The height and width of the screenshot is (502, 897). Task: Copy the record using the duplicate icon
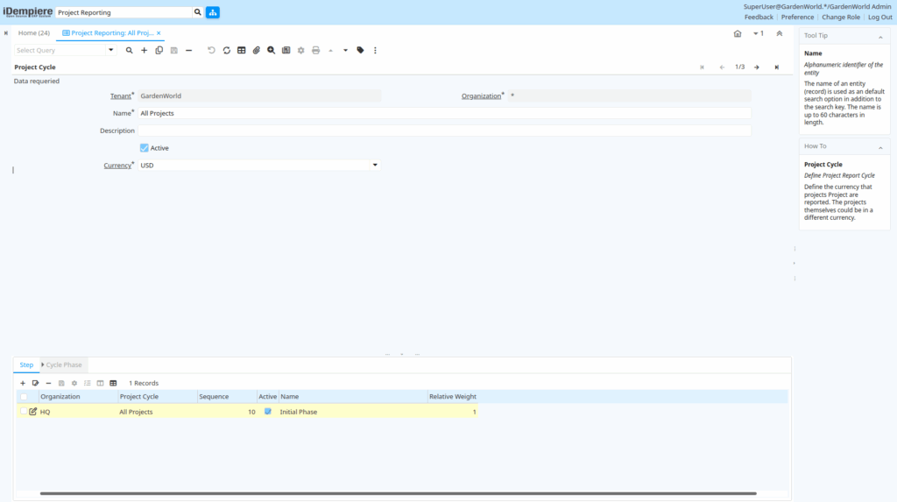click(159, 50)
